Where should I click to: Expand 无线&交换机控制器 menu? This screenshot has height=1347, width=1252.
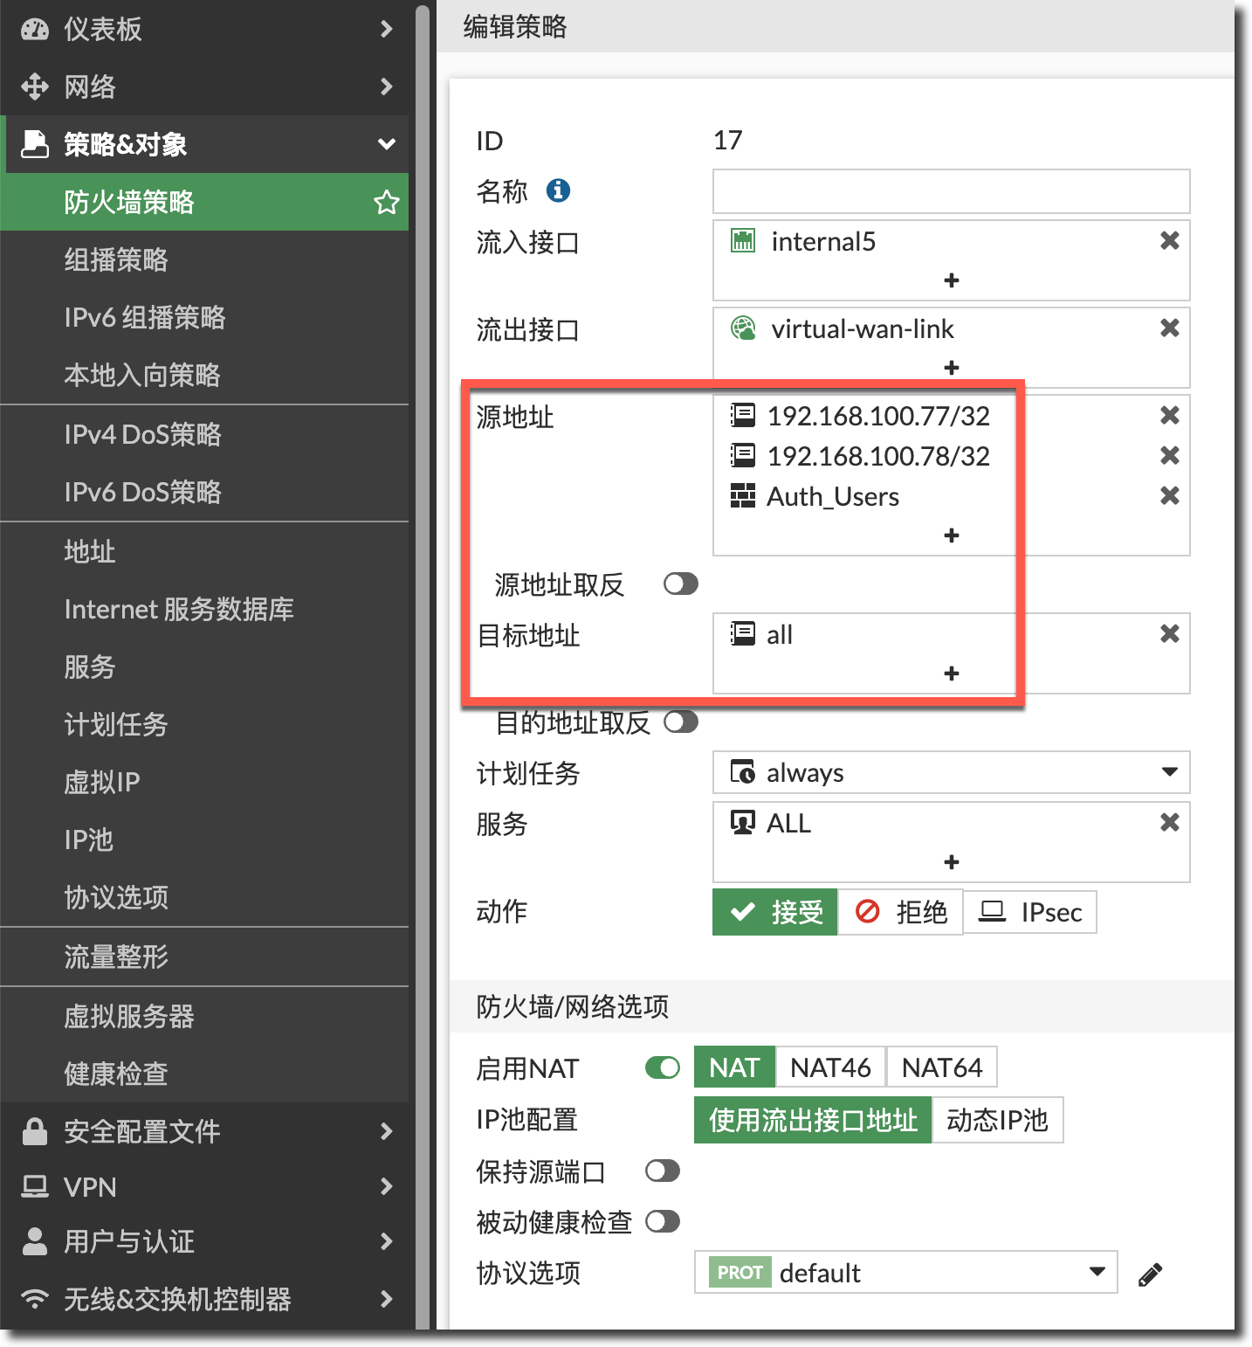(386, 1299)
